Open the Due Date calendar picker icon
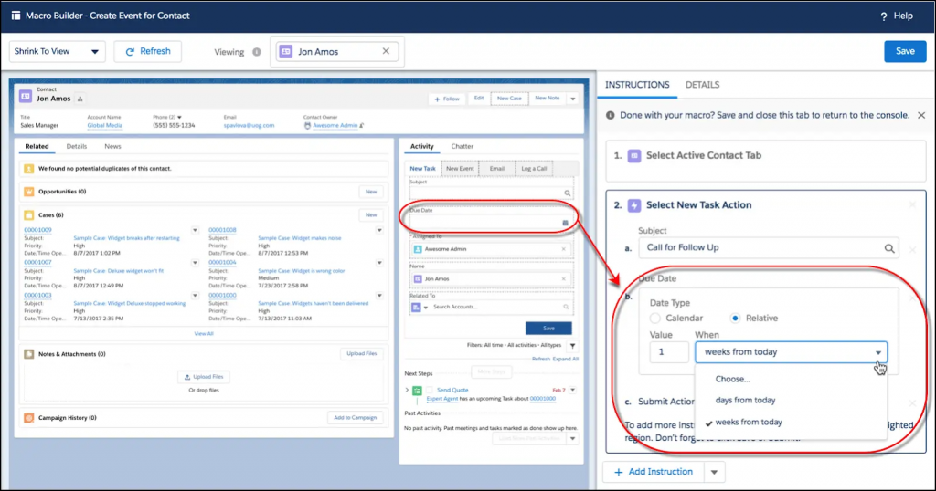This screenshot has width=936, height=491. (565, 223)
